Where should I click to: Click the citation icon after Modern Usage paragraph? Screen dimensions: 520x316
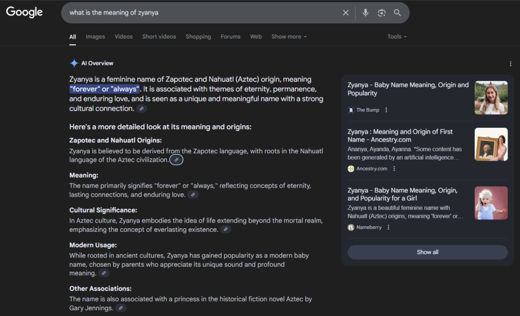point(103,273)
